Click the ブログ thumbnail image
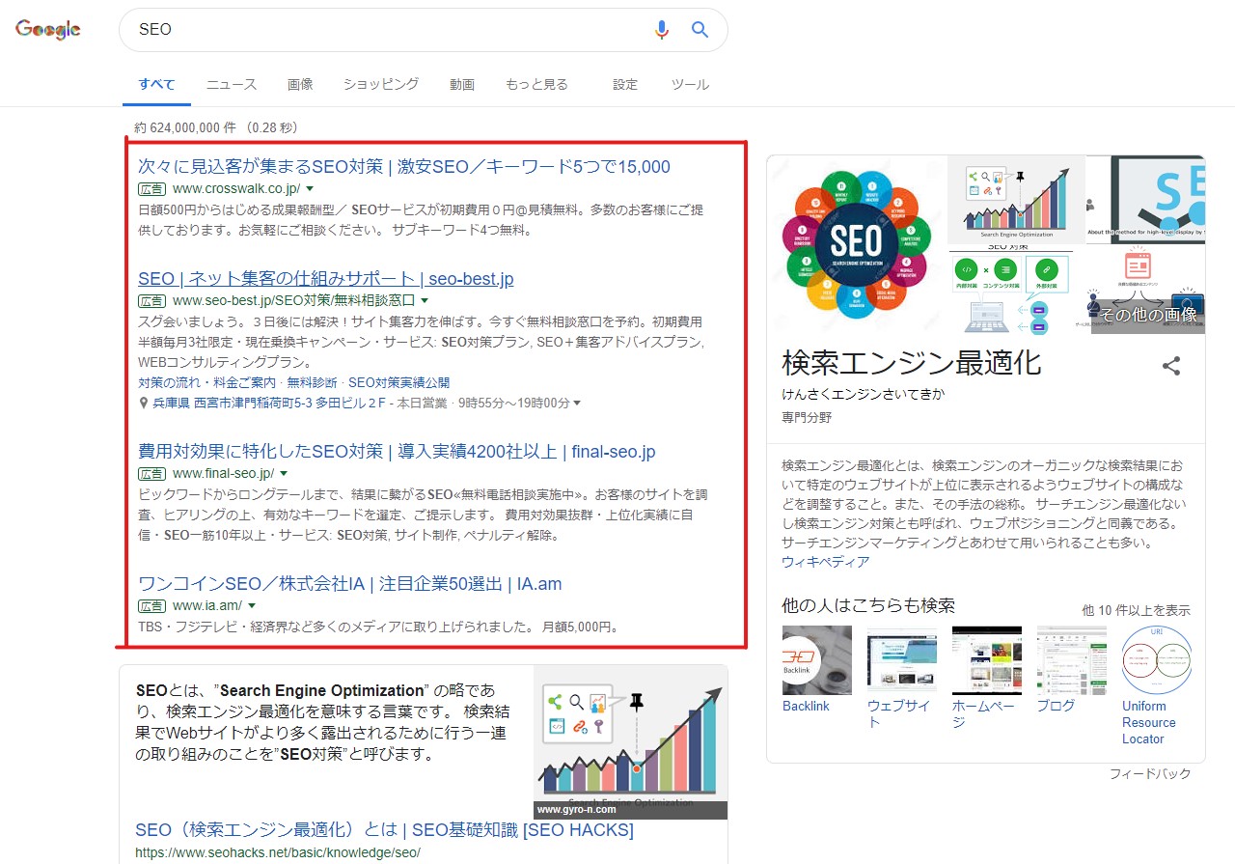1235x864 pixels. [1071, 660]
